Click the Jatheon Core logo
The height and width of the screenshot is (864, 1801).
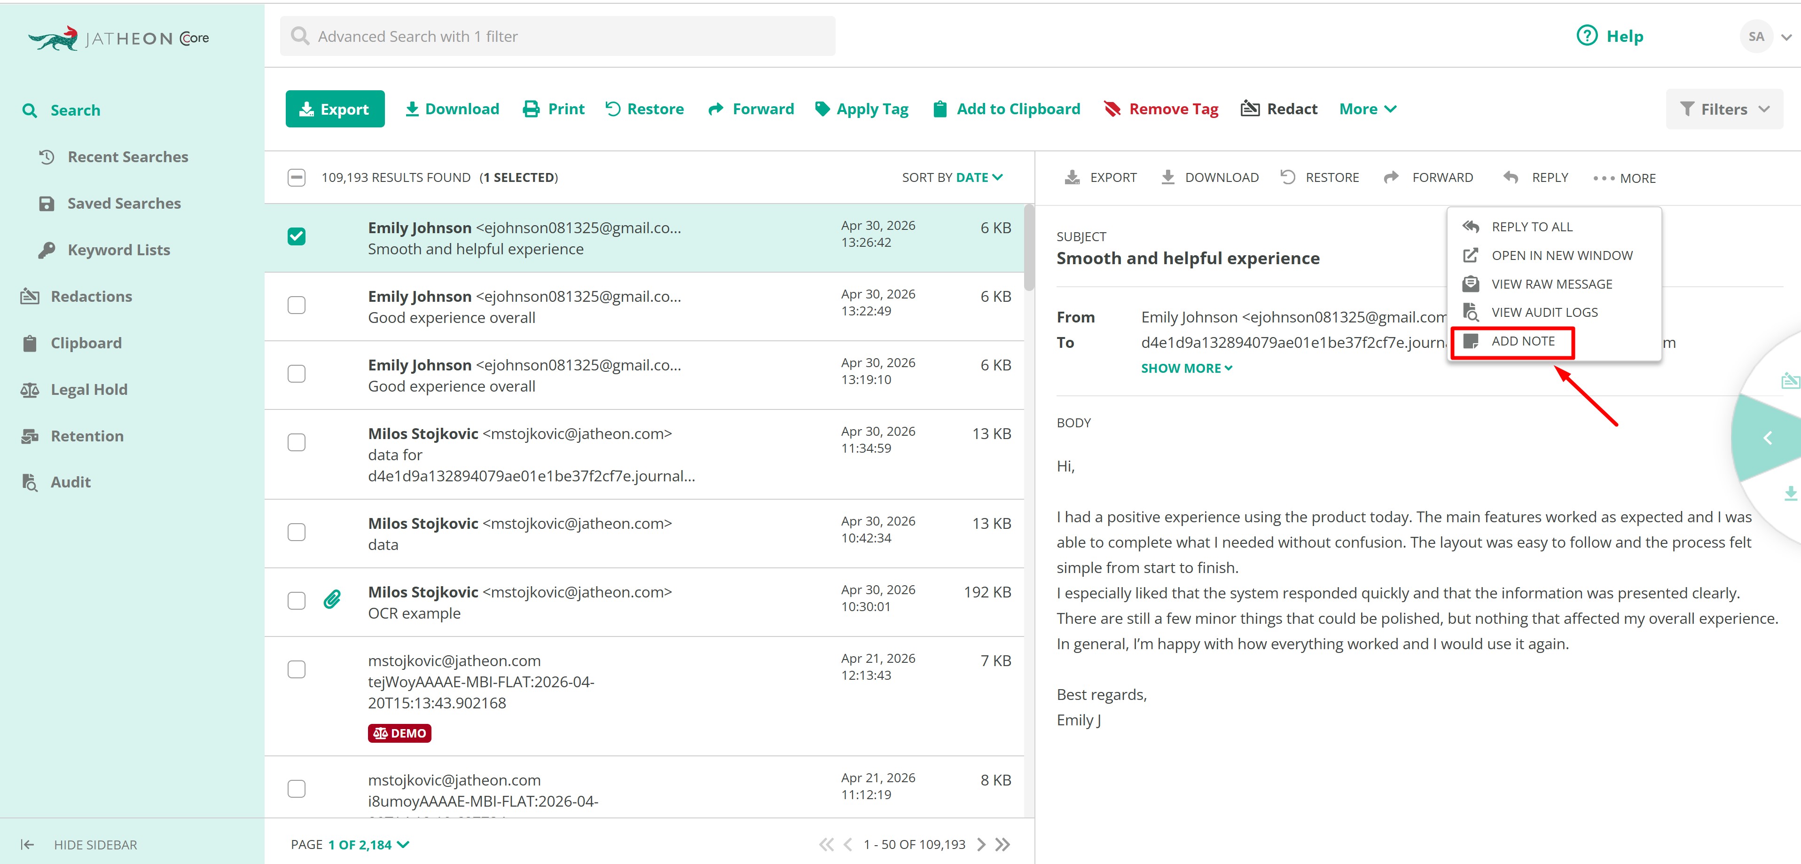point(118,38)
